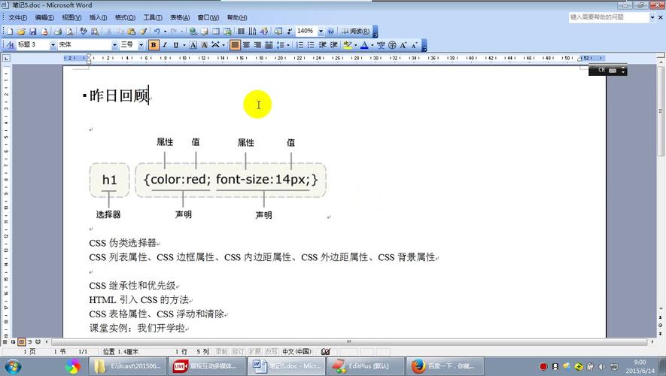666x376 pixels.
Task: Click the tab selector at ruler corner
Action: pos(6,58)
